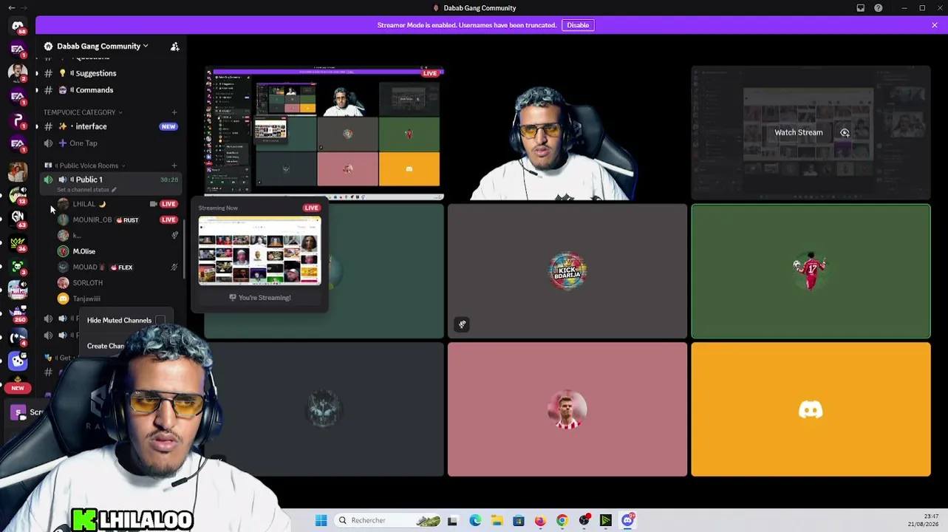This screenshot has width=948, height=532.
Task: Select the Kick Bdarija avatar tile
Action: point(567,271)
